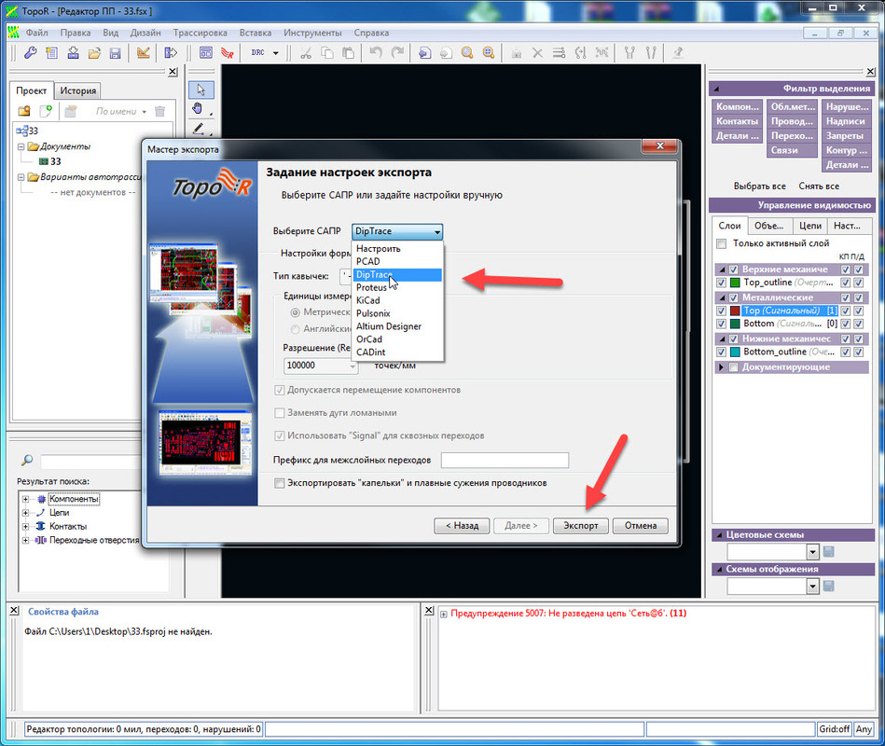Click the zoom-to-fit magnifier icon
This screenshot has height=746, width=885.
click(489, 53)
